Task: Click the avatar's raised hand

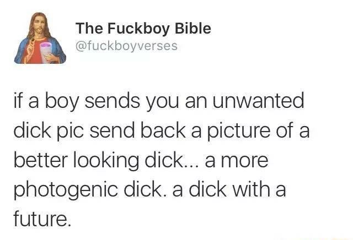Action: (30, 45)
